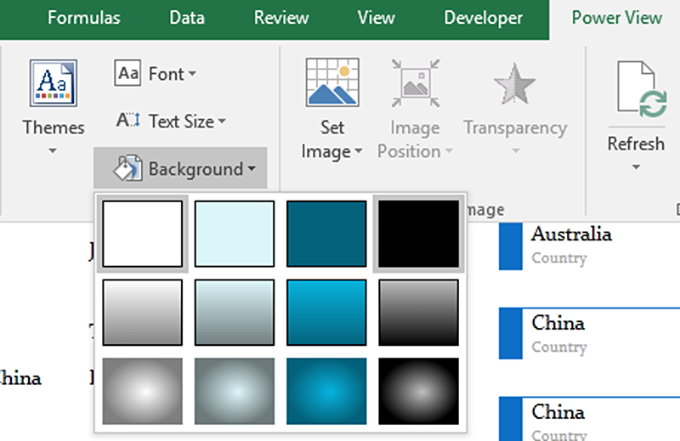680x441 pixels.
Task: Select the light blue solid background swatch
Action: pyautogui.click(x=235, y=234)
